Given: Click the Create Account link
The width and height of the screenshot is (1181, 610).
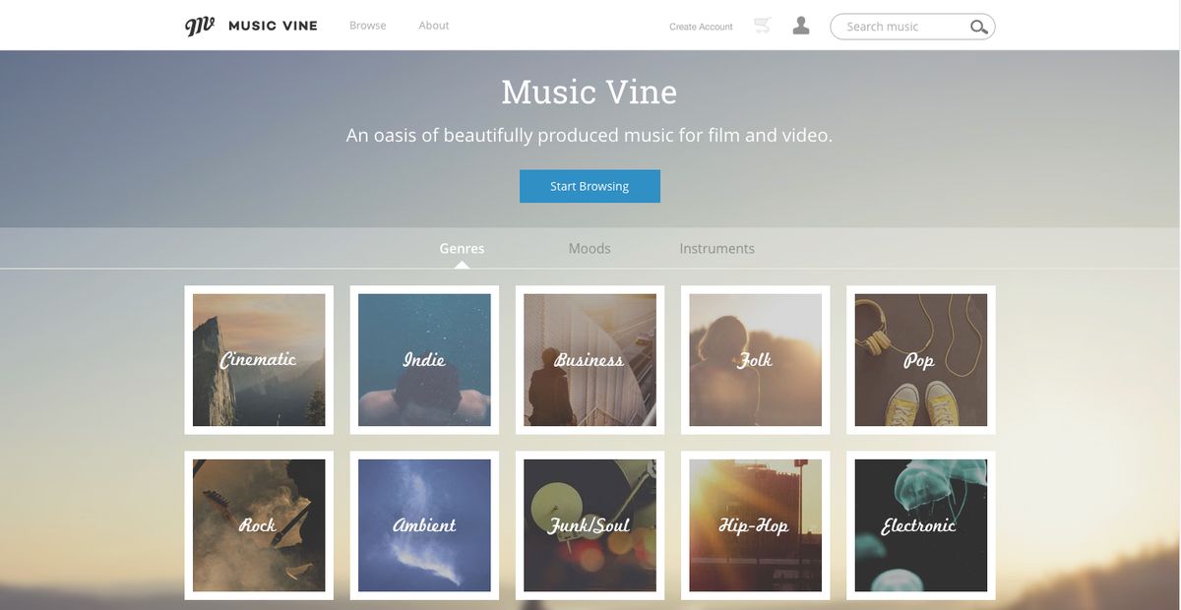Looking at the screenshot, I should [700, 27].
